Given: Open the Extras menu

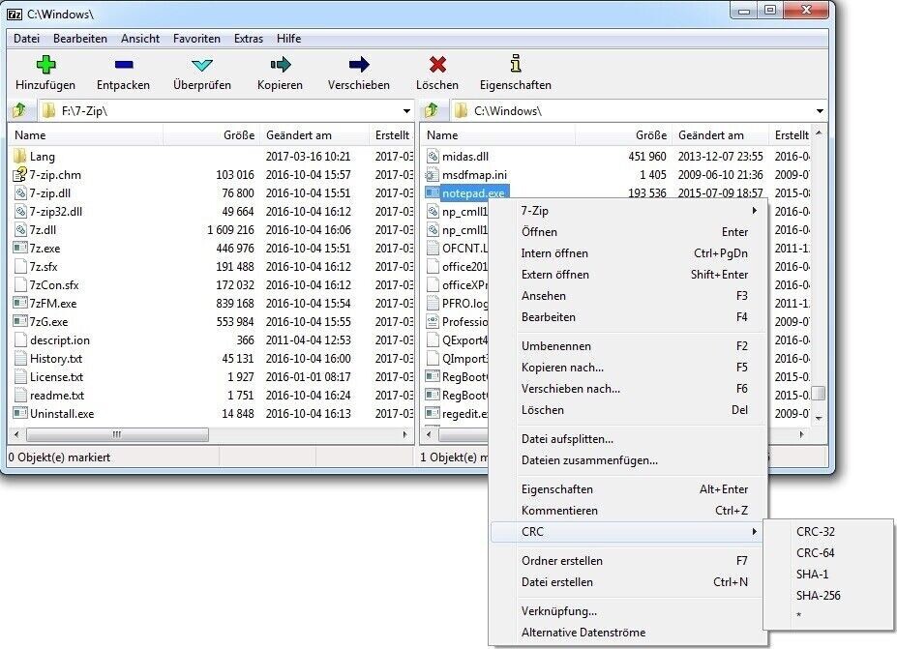Looking at the screenshot, I should click(x=248, y=39).
